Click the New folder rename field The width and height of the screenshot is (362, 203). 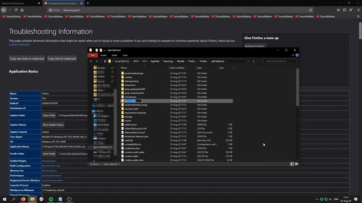133,101
